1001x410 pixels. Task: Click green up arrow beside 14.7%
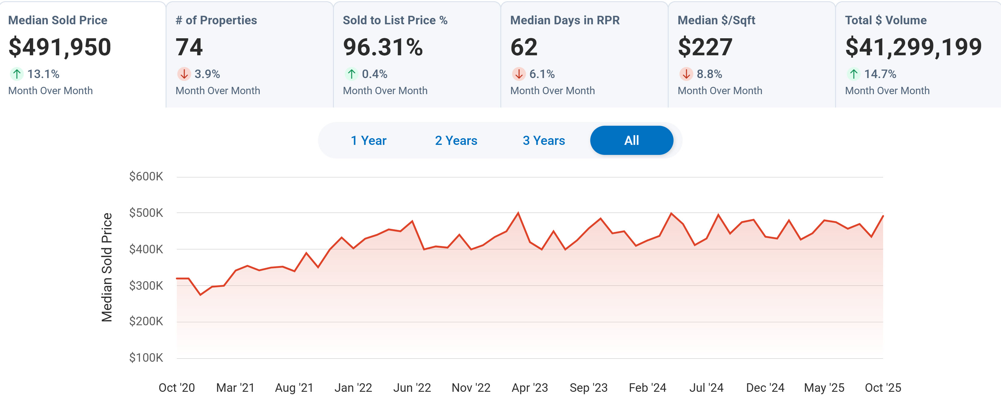point(854,74)
